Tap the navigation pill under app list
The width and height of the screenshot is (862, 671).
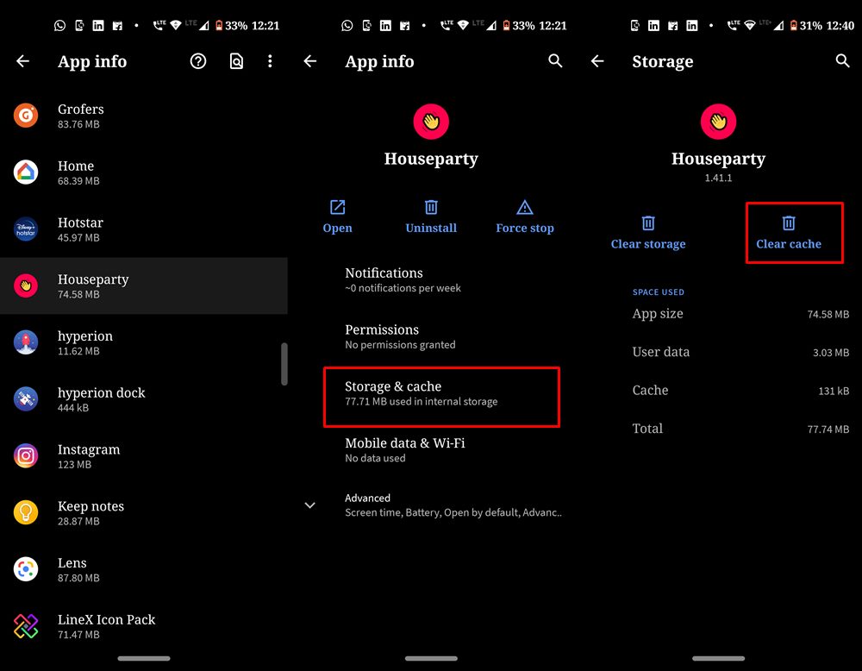tap(144, 658)
